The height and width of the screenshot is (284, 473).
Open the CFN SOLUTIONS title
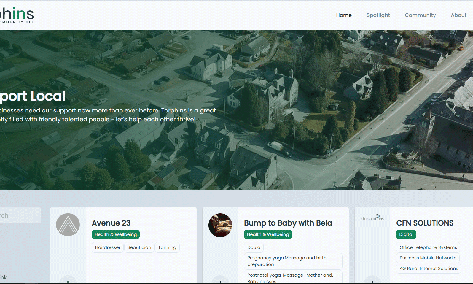425,223
